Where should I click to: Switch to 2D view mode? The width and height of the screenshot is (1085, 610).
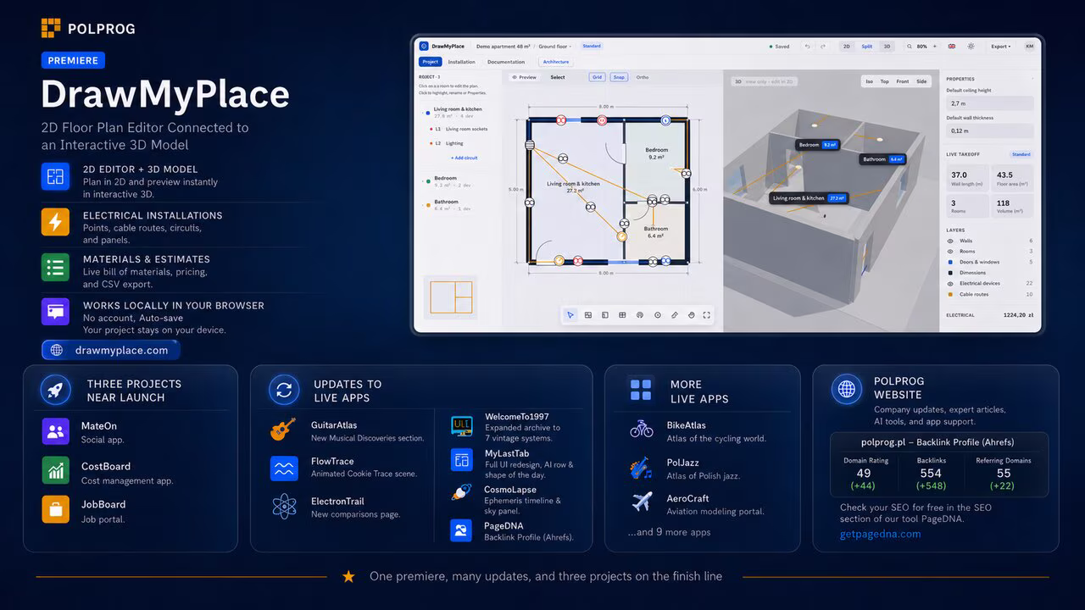pos(847,47)
